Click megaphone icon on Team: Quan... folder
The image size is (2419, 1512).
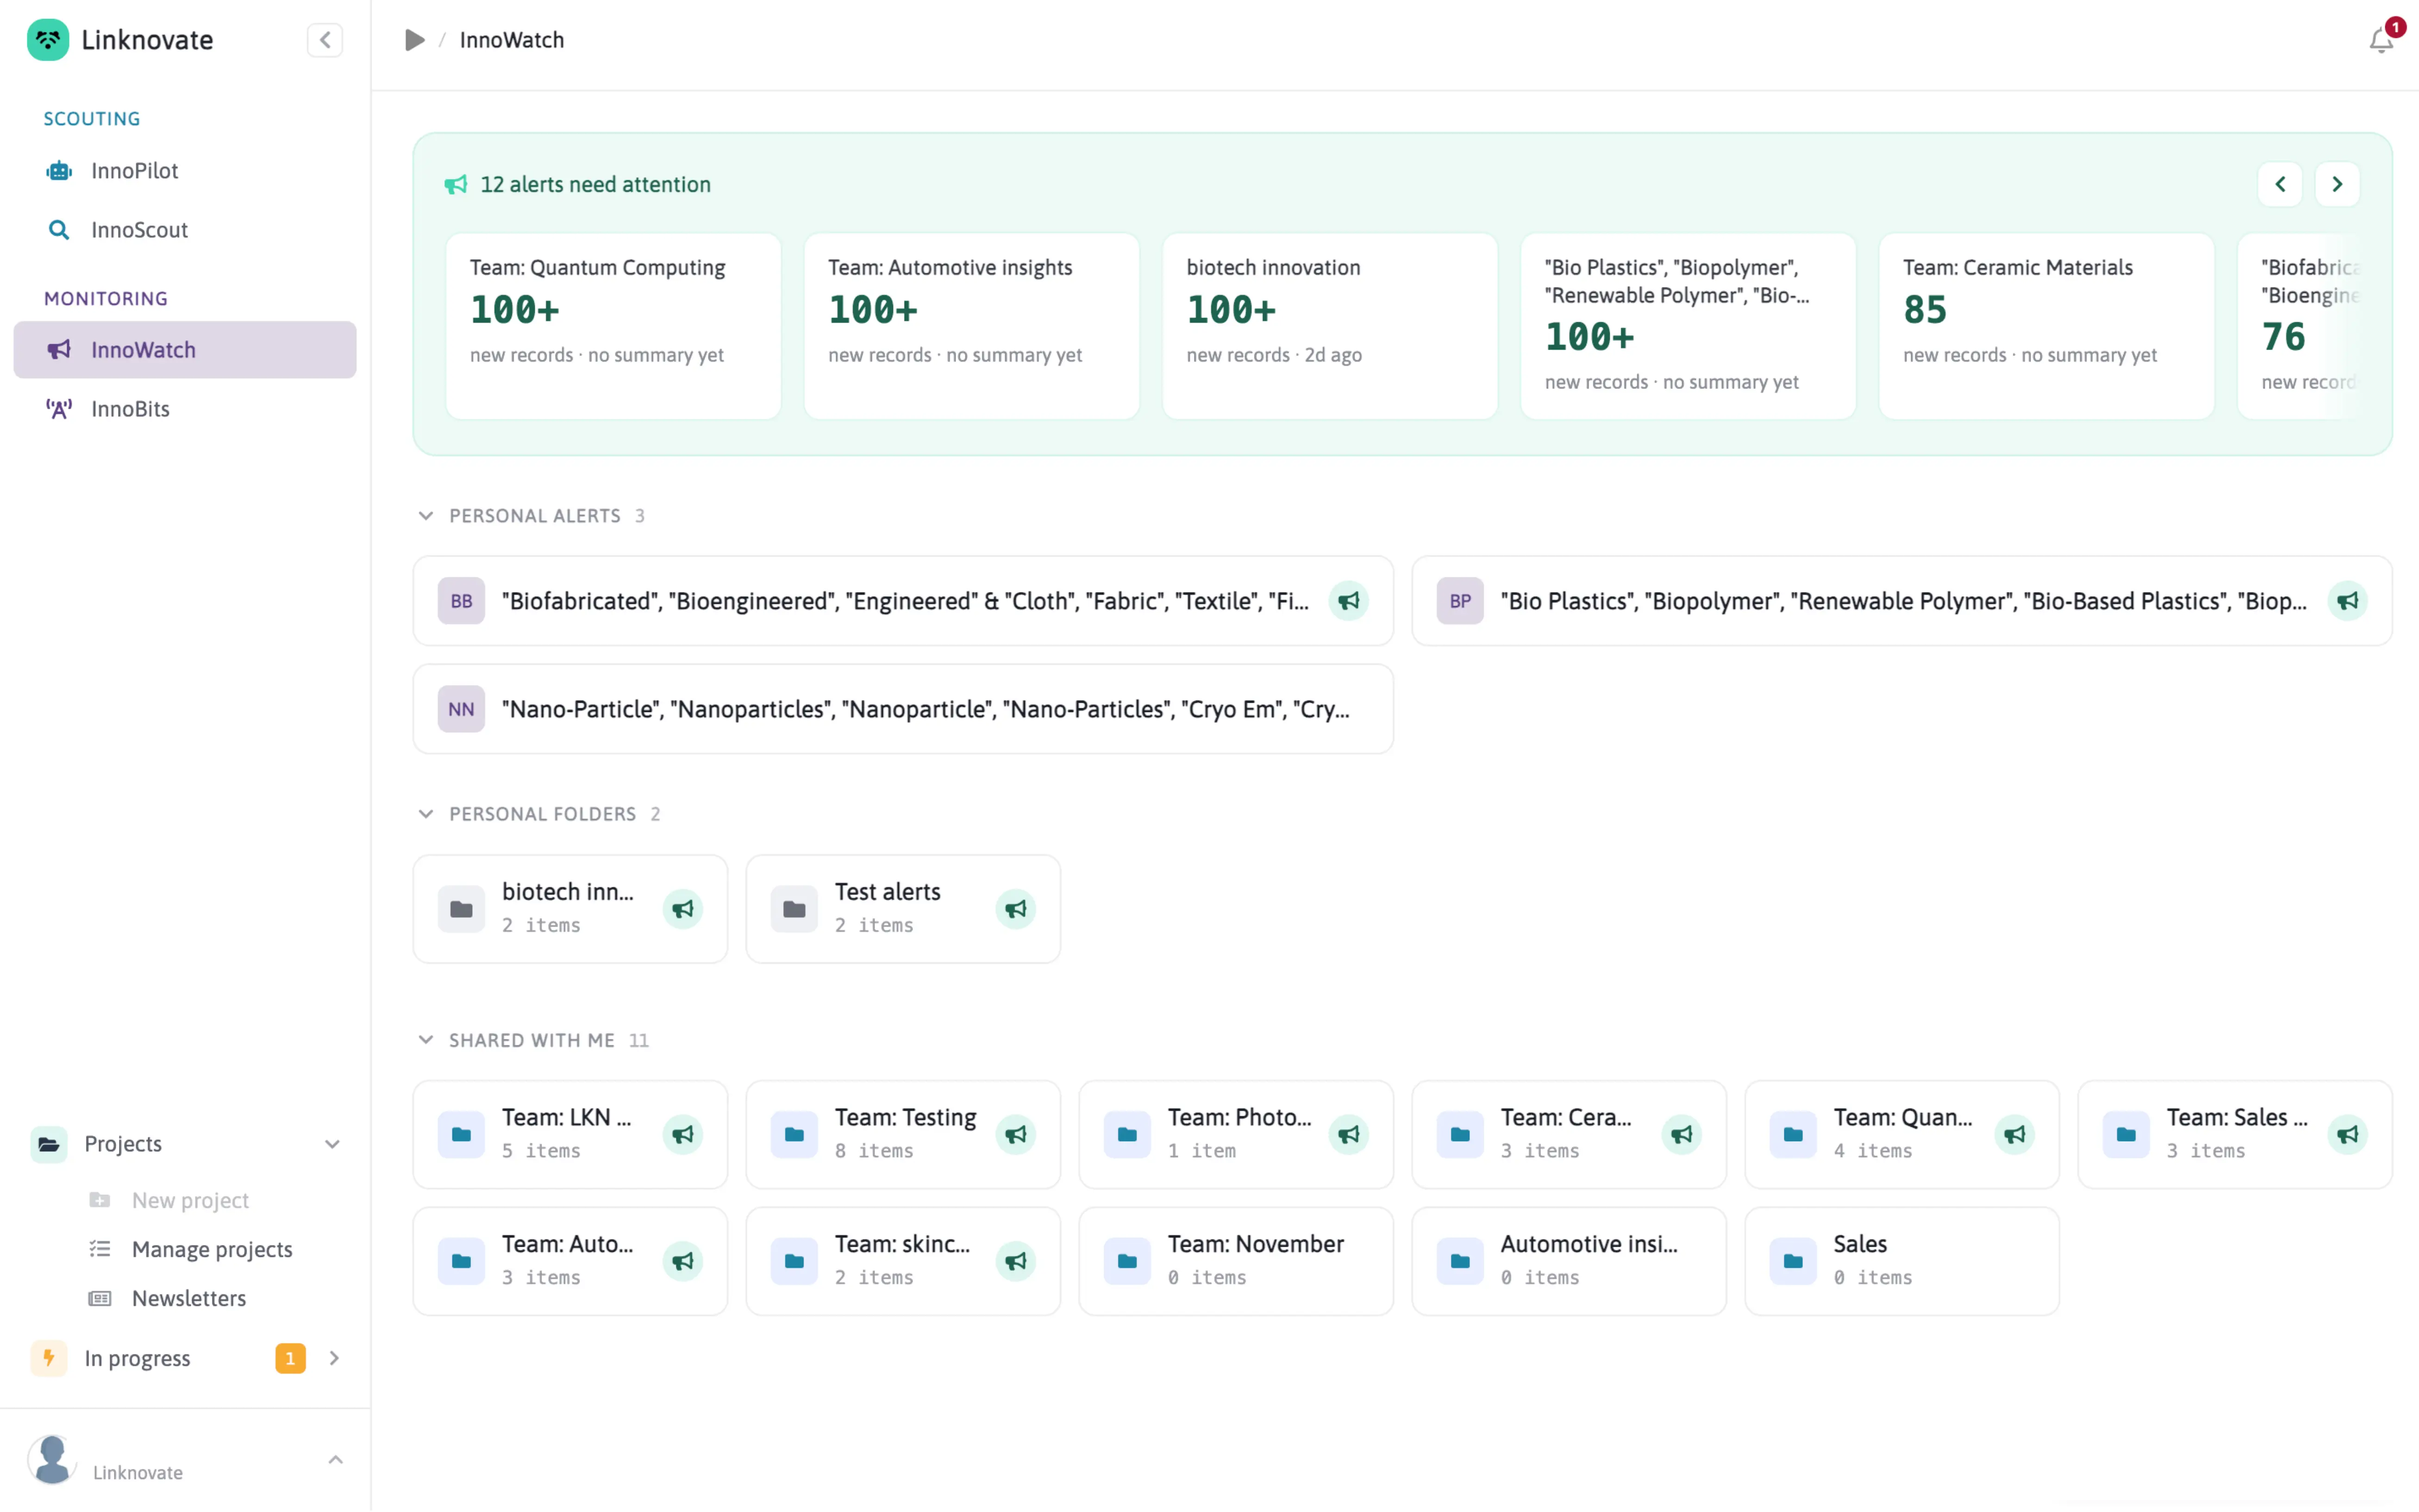pos(2014,1134)
